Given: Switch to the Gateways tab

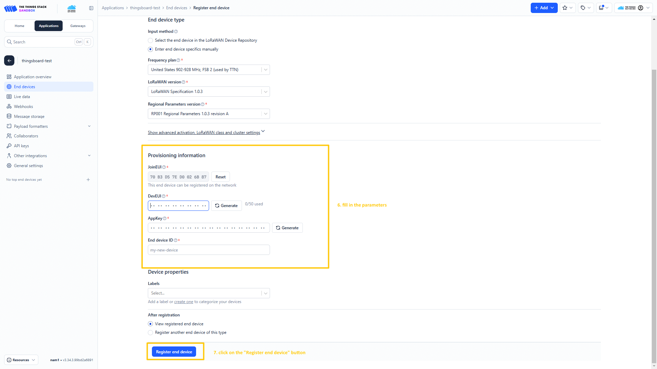Looking at the screenshot, I should [x=78, y=26].
